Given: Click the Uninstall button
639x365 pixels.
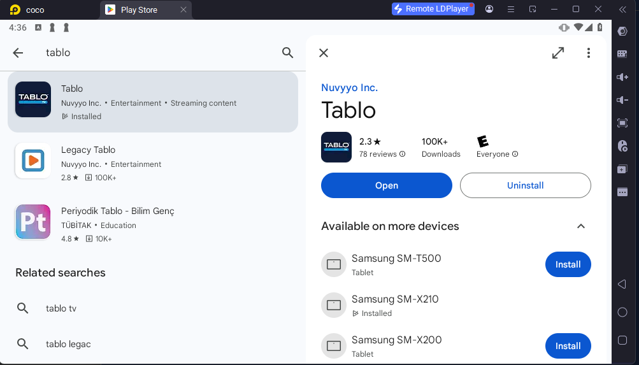Looking at the screenshot, I should pos(525,185).
